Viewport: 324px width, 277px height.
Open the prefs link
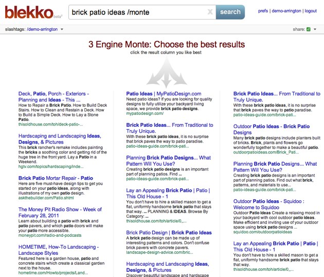click(263, 10)
